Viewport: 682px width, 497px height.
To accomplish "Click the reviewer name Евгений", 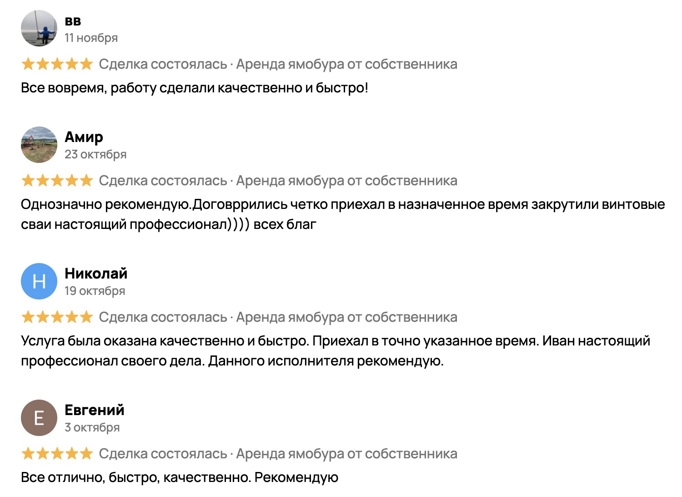I will 95,410.
